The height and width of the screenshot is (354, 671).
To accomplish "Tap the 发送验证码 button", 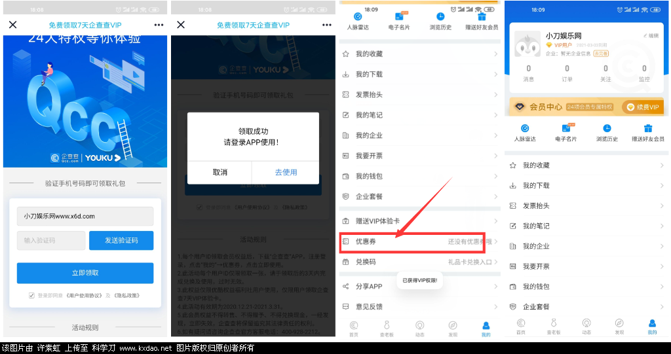I will pos(121,241).
